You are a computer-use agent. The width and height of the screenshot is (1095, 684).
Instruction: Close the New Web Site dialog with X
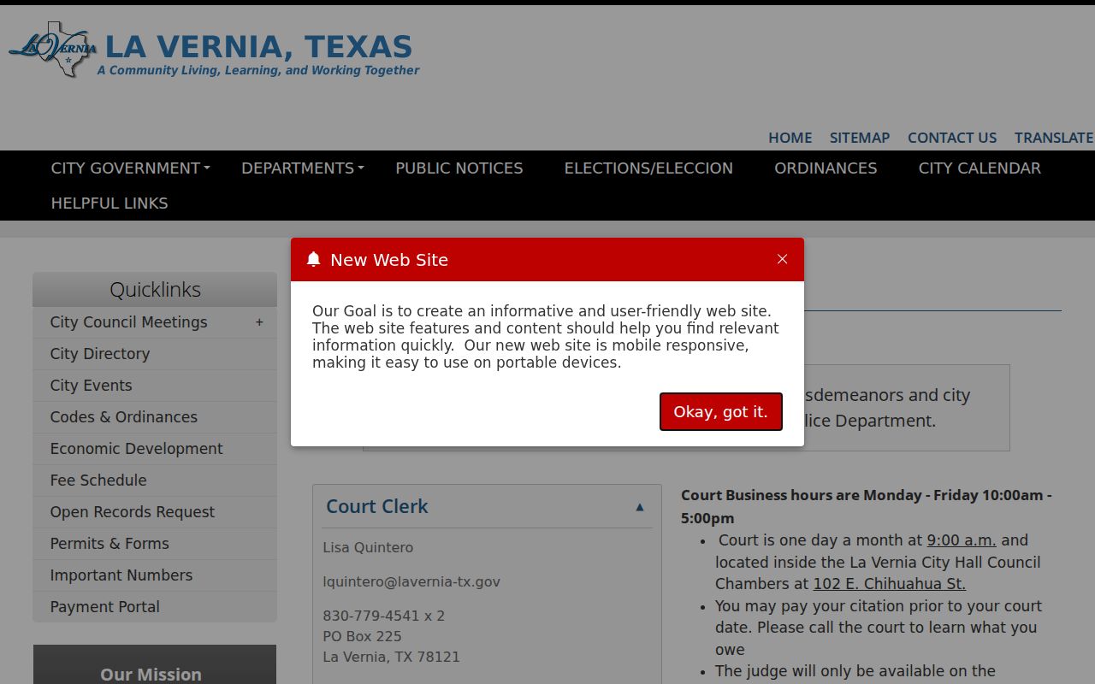pyautogui.click(x=782, y=259)
